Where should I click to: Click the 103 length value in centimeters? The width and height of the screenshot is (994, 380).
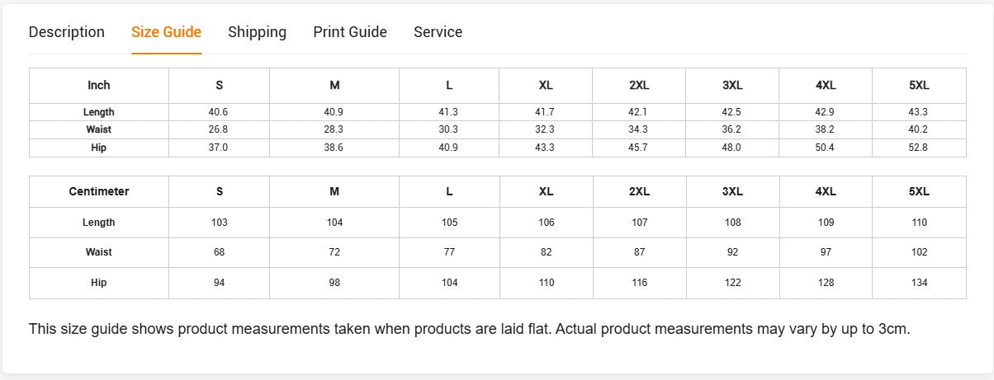point(219,223)
